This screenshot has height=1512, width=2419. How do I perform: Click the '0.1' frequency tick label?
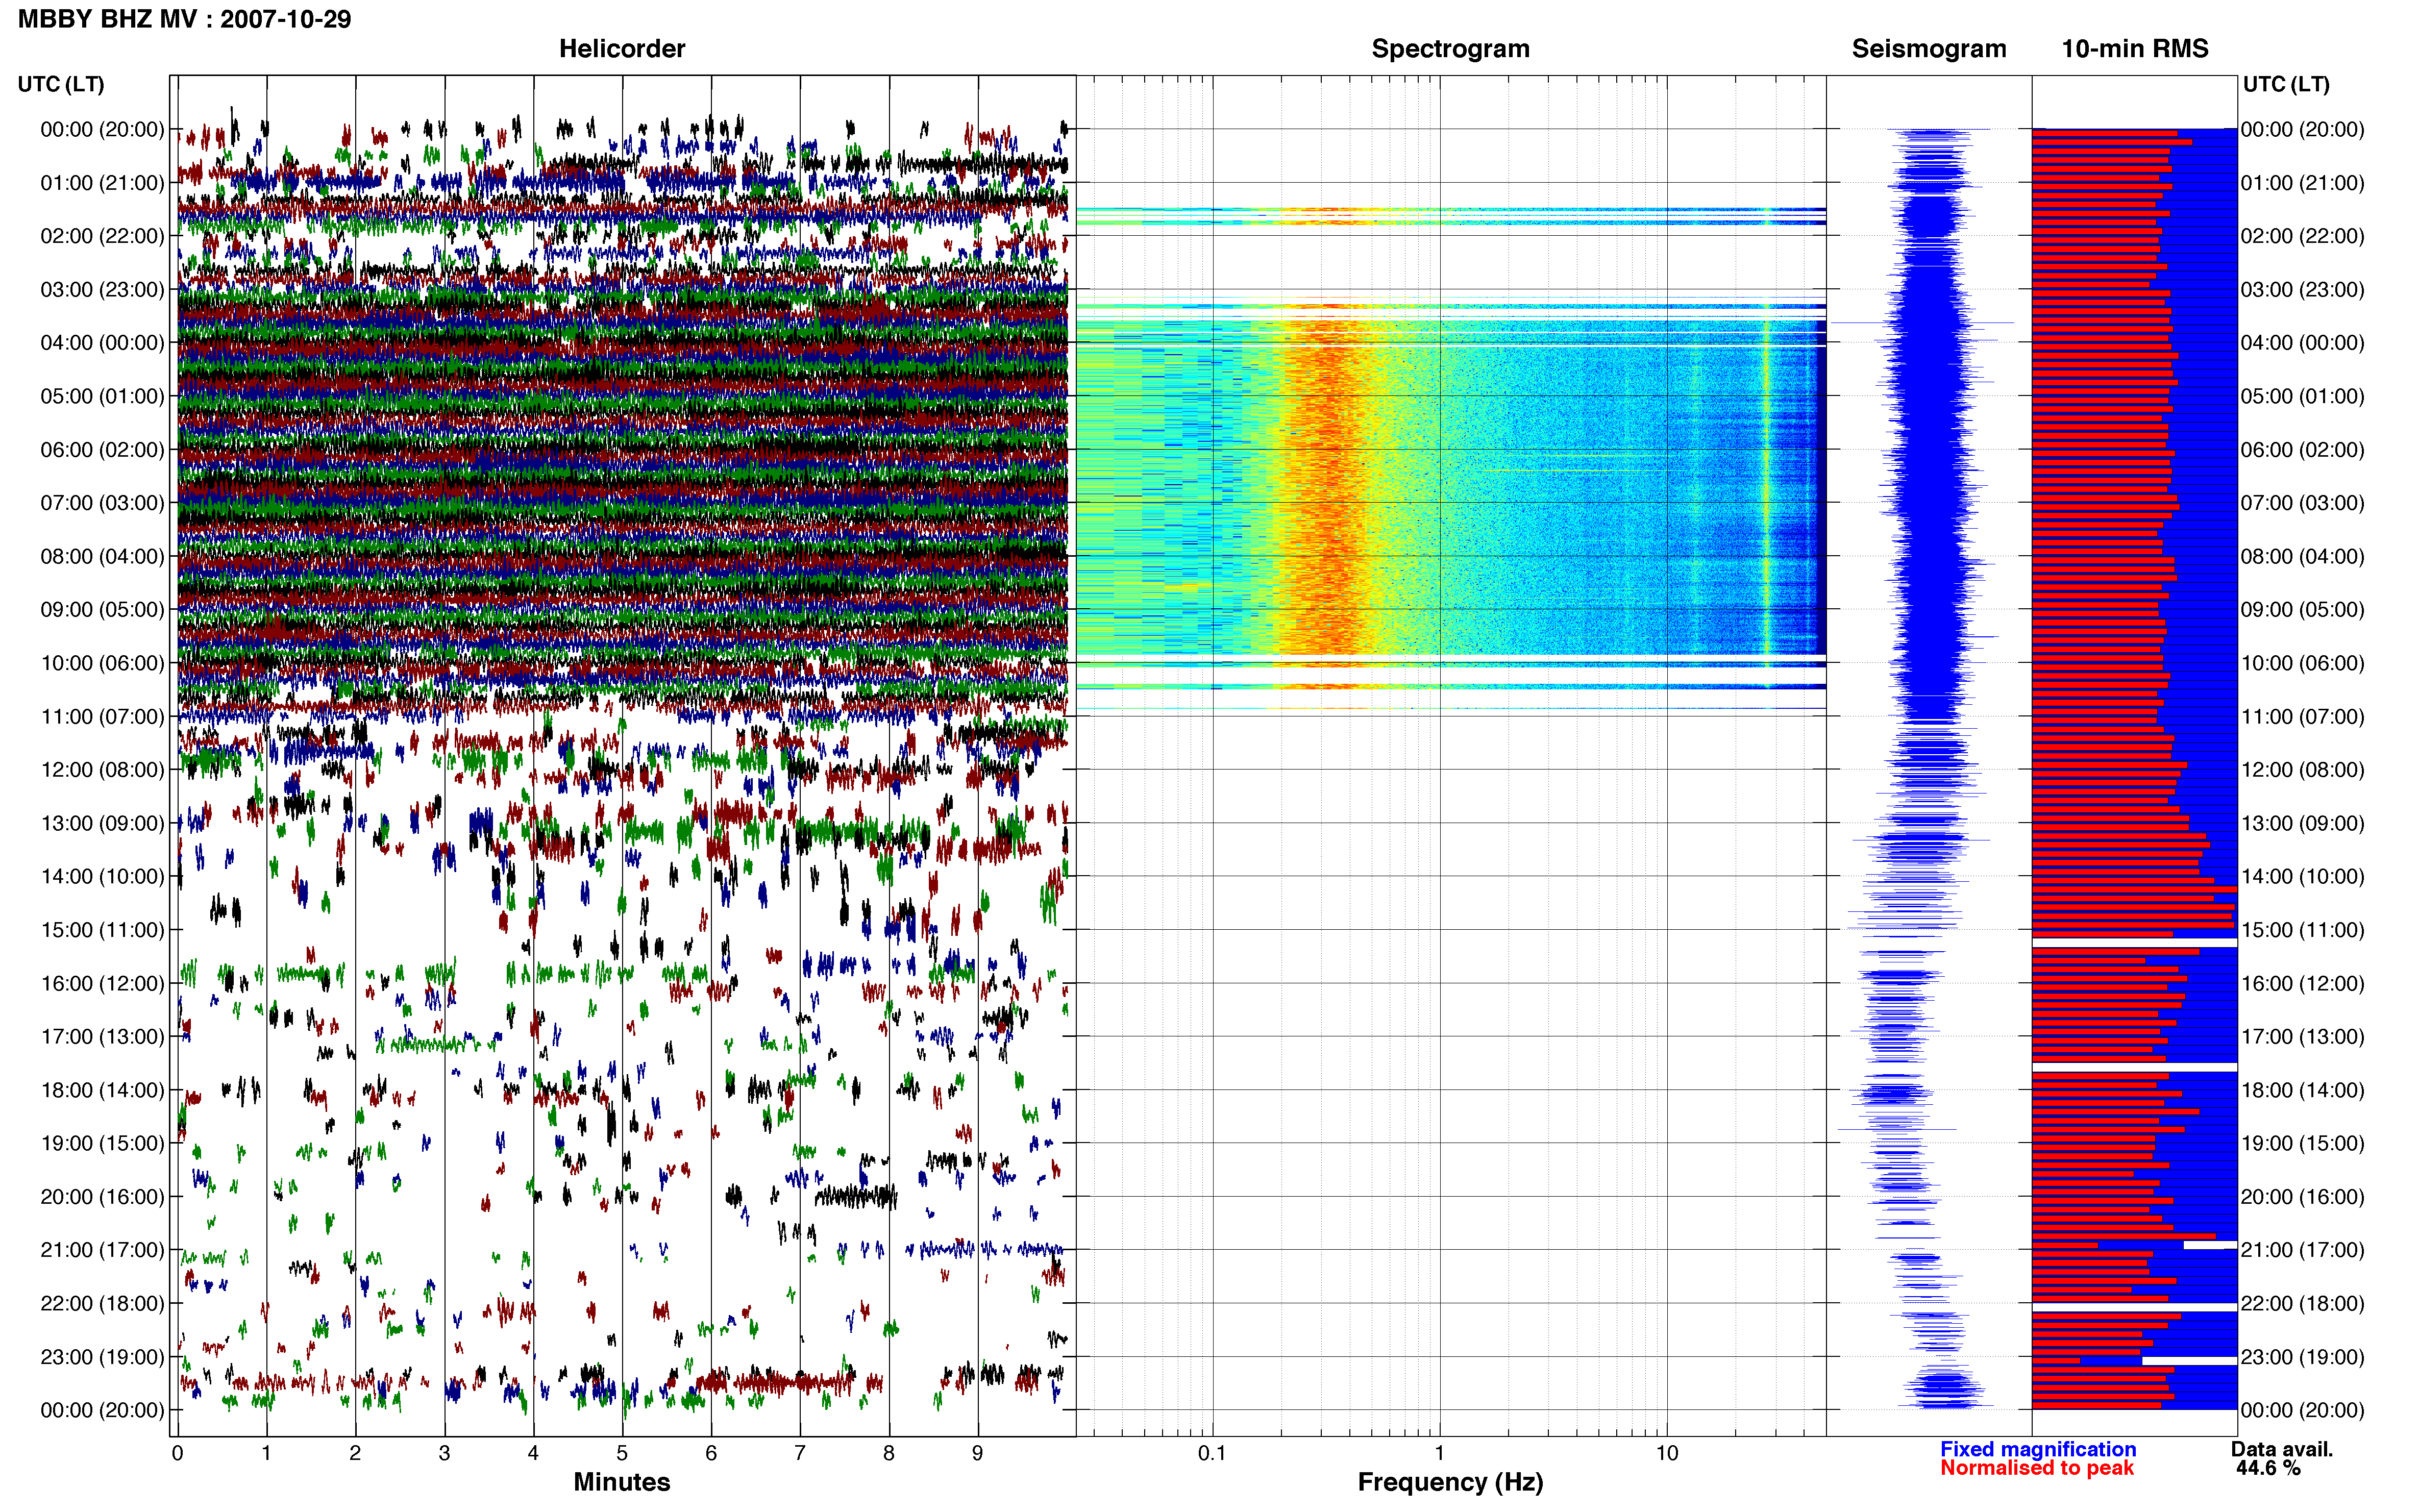1212,1453
